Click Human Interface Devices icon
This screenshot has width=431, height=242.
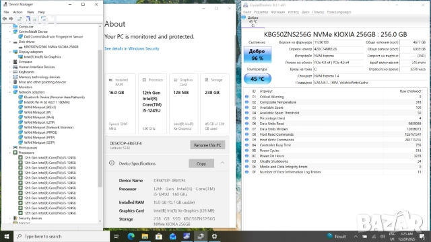point(15,67)
